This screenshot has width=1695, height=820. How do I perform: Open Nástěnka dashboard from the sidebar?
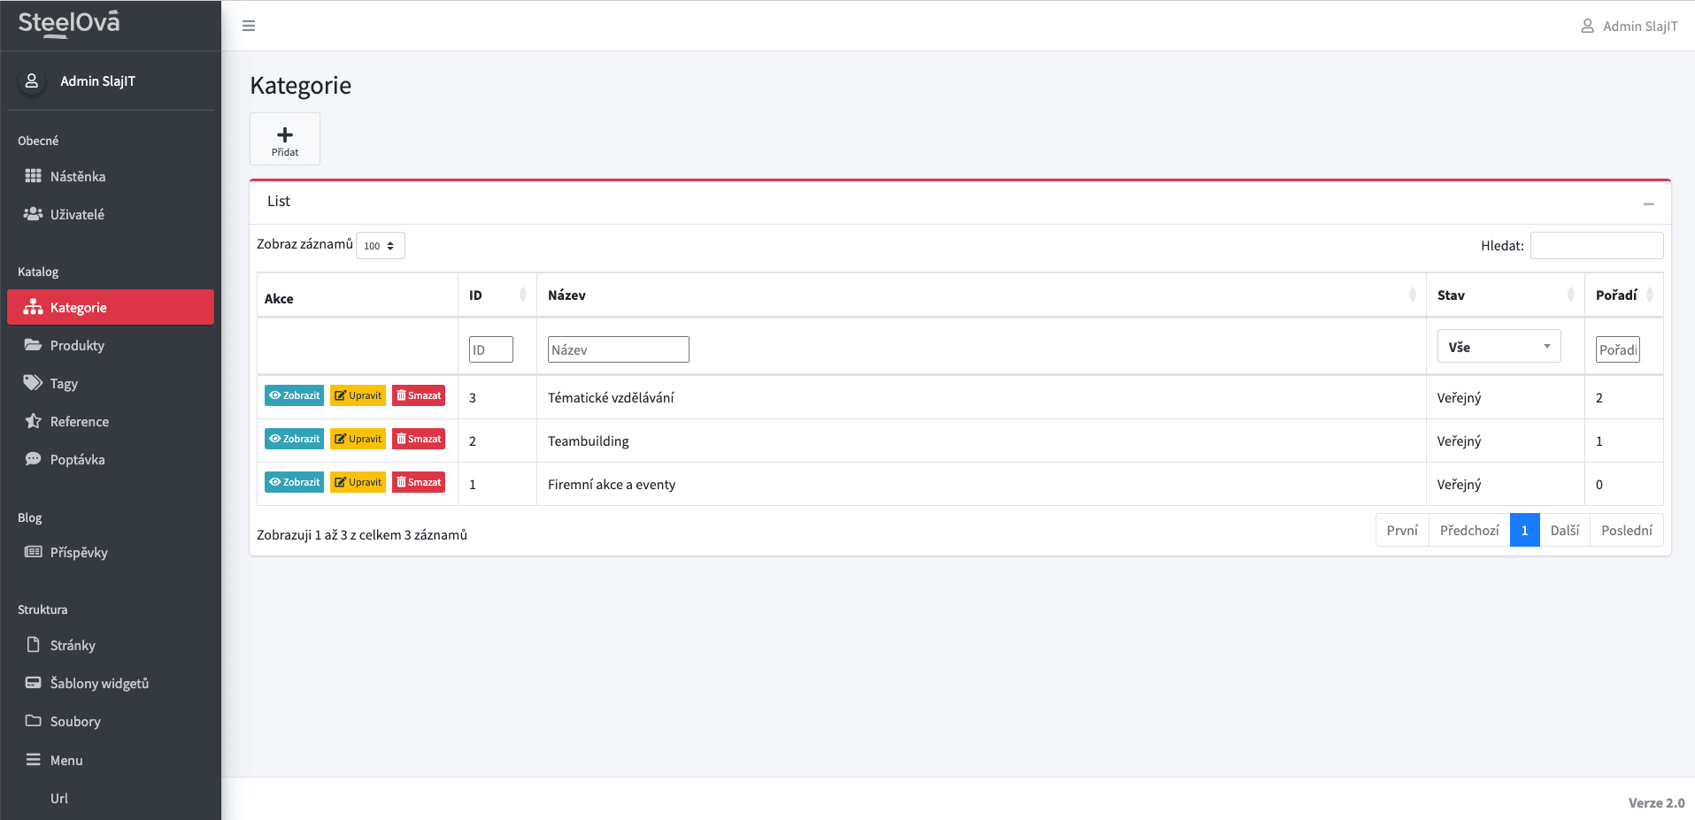[77, 176]
